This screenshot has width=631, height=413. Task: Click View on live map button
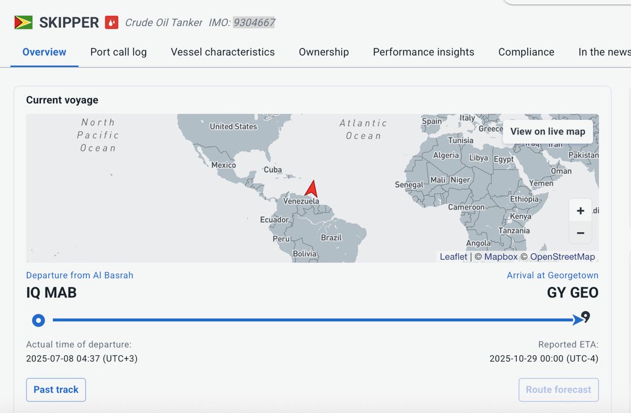548,131
